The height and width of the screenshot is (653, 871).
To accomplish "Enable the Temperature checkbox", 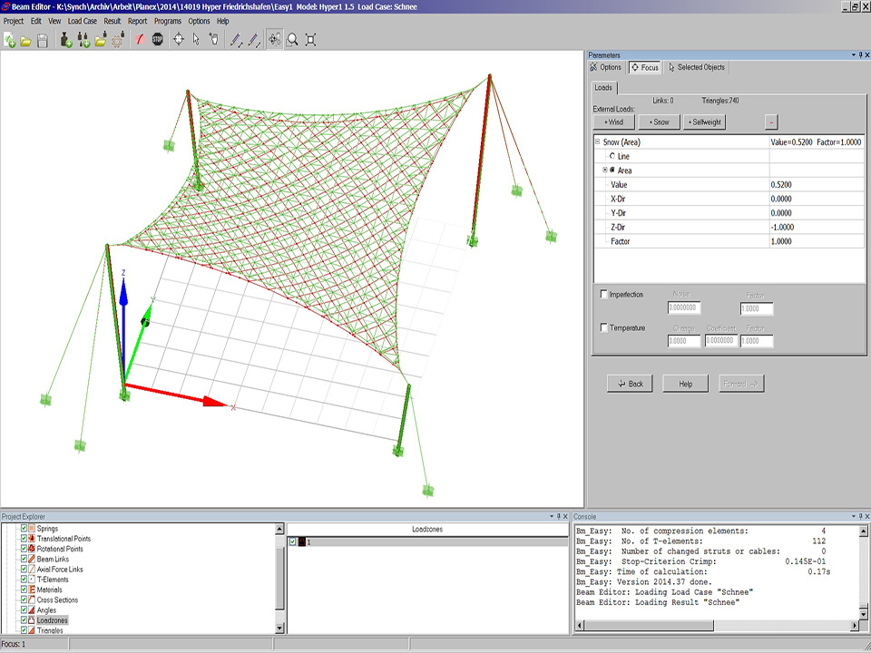I will pyautogui.click(x=605, y=327).
